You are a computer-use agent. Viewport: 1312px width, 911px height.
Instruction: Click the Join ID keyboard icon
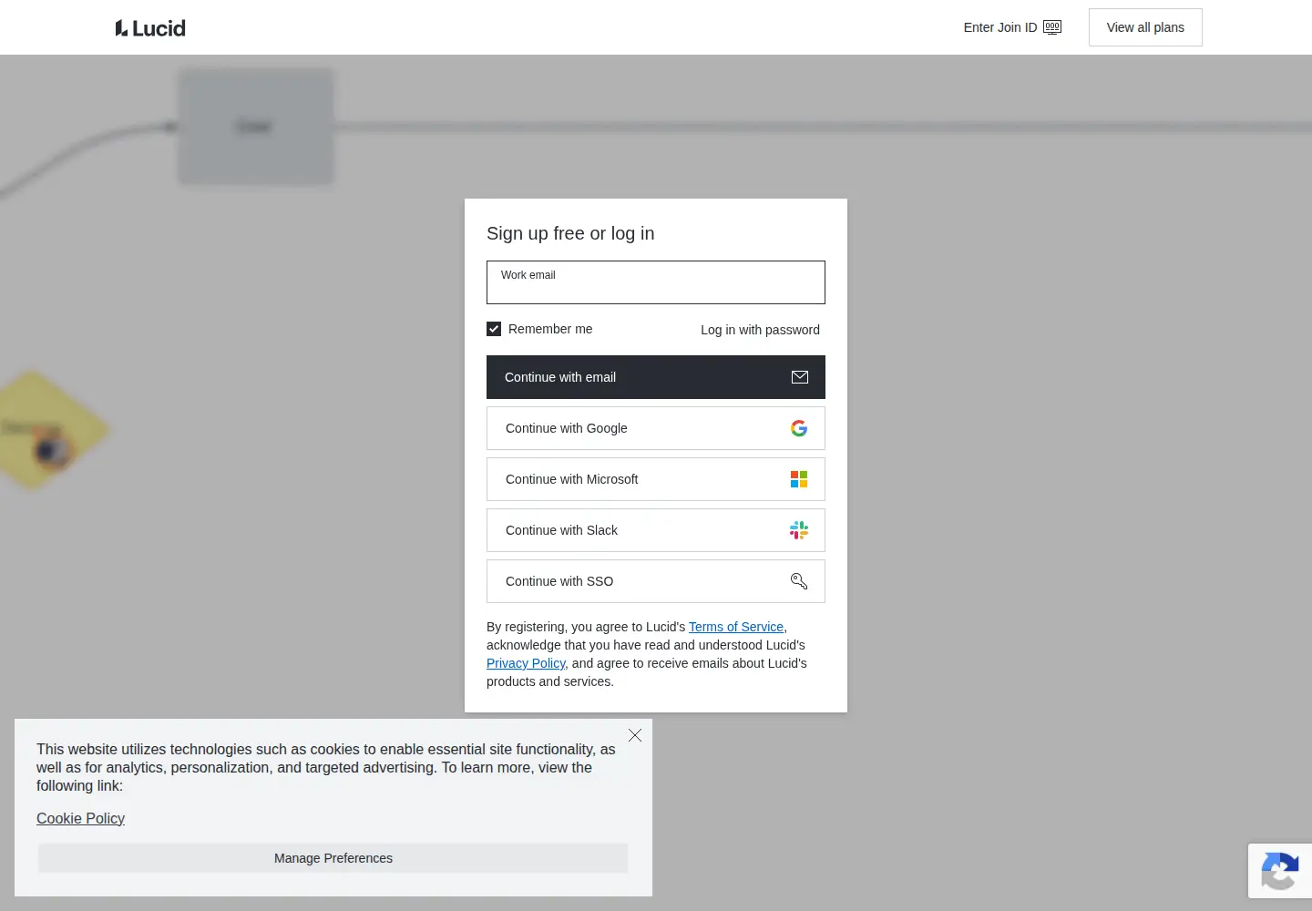pyautogui.click(x=1052, y=27)
